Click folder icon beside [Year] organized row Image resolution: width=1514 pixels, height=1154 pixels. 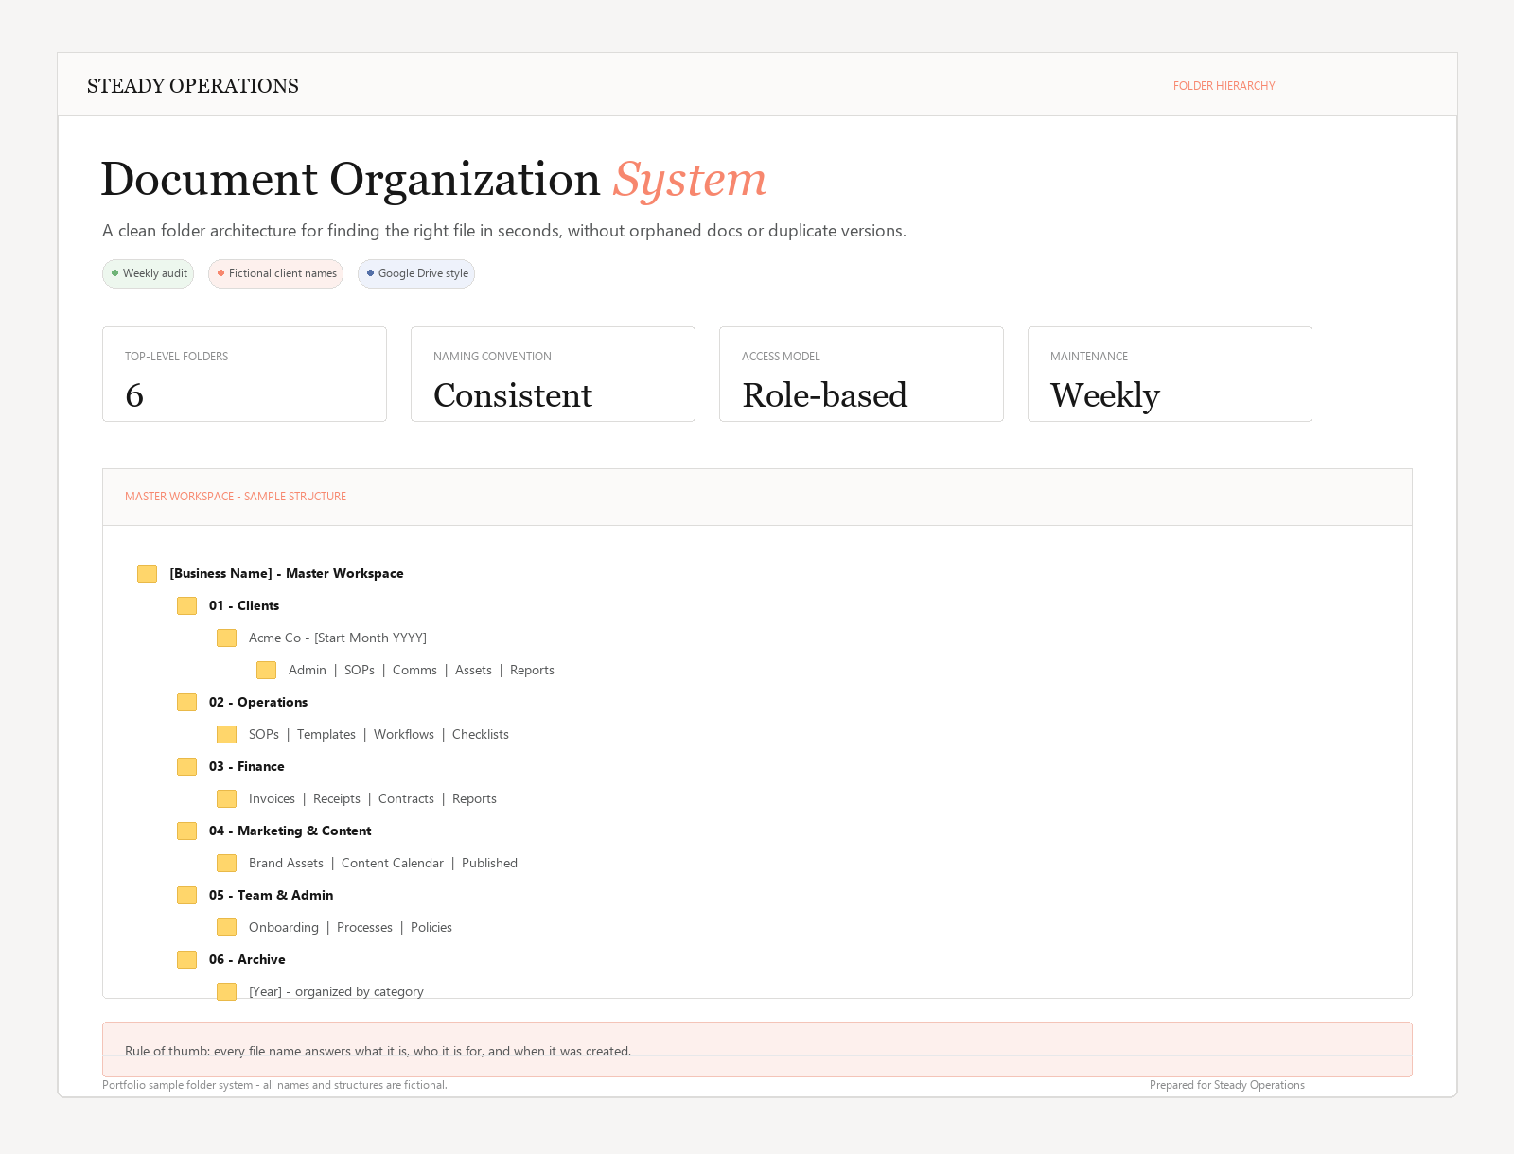[226, 991]
